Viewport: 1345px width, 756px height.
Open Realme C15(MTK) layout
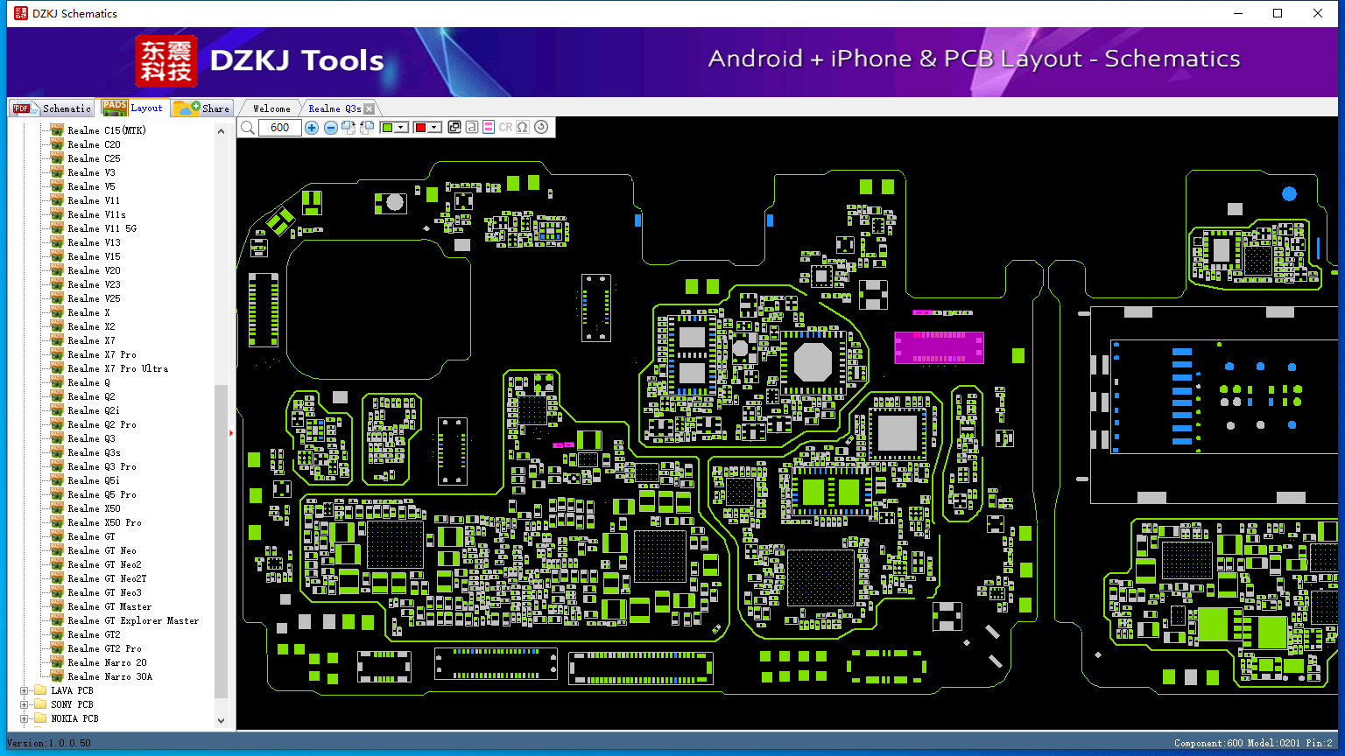click(x=107, y=130)
